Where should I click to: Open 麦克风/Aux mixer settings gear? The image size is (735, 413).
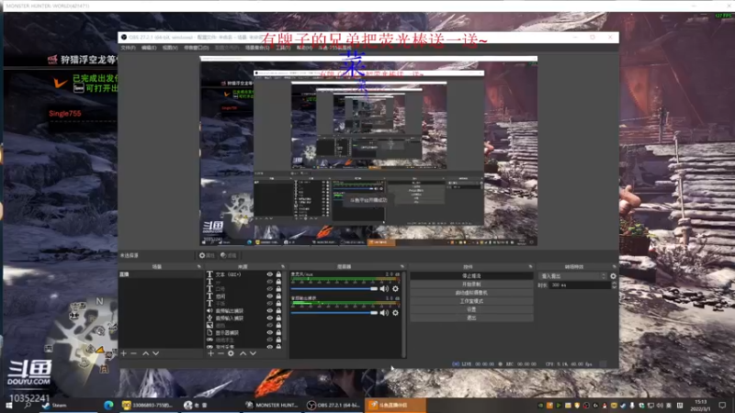[x=396, y=289]
